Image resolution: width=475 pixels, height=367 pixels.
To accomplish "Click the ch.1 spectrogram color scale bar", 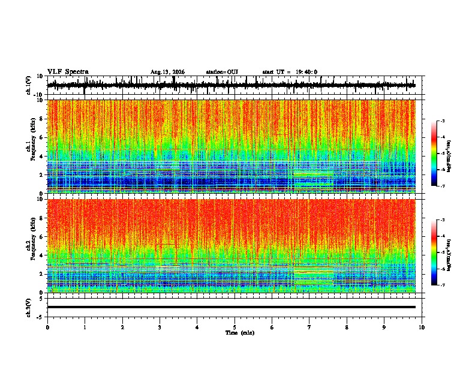I will pos(434,154).
